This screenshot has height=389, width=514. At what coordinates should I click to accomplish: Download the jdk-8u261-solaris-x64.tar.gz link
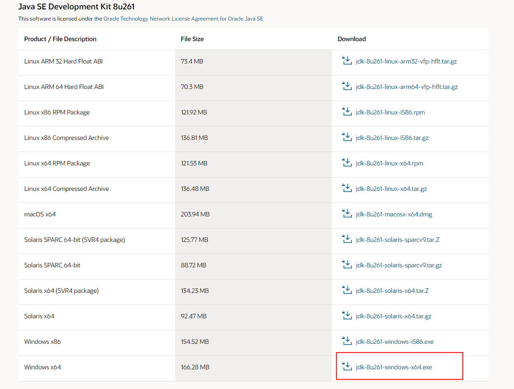(x=394, y=316)
